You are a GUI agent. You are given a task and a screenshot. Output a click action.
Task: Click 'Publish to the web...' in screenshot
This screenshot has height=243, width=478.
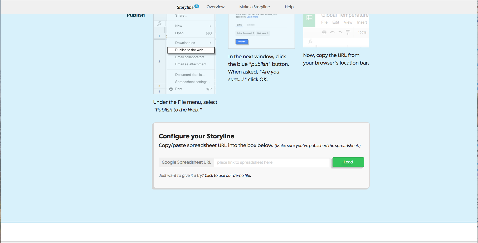[191, 50]
